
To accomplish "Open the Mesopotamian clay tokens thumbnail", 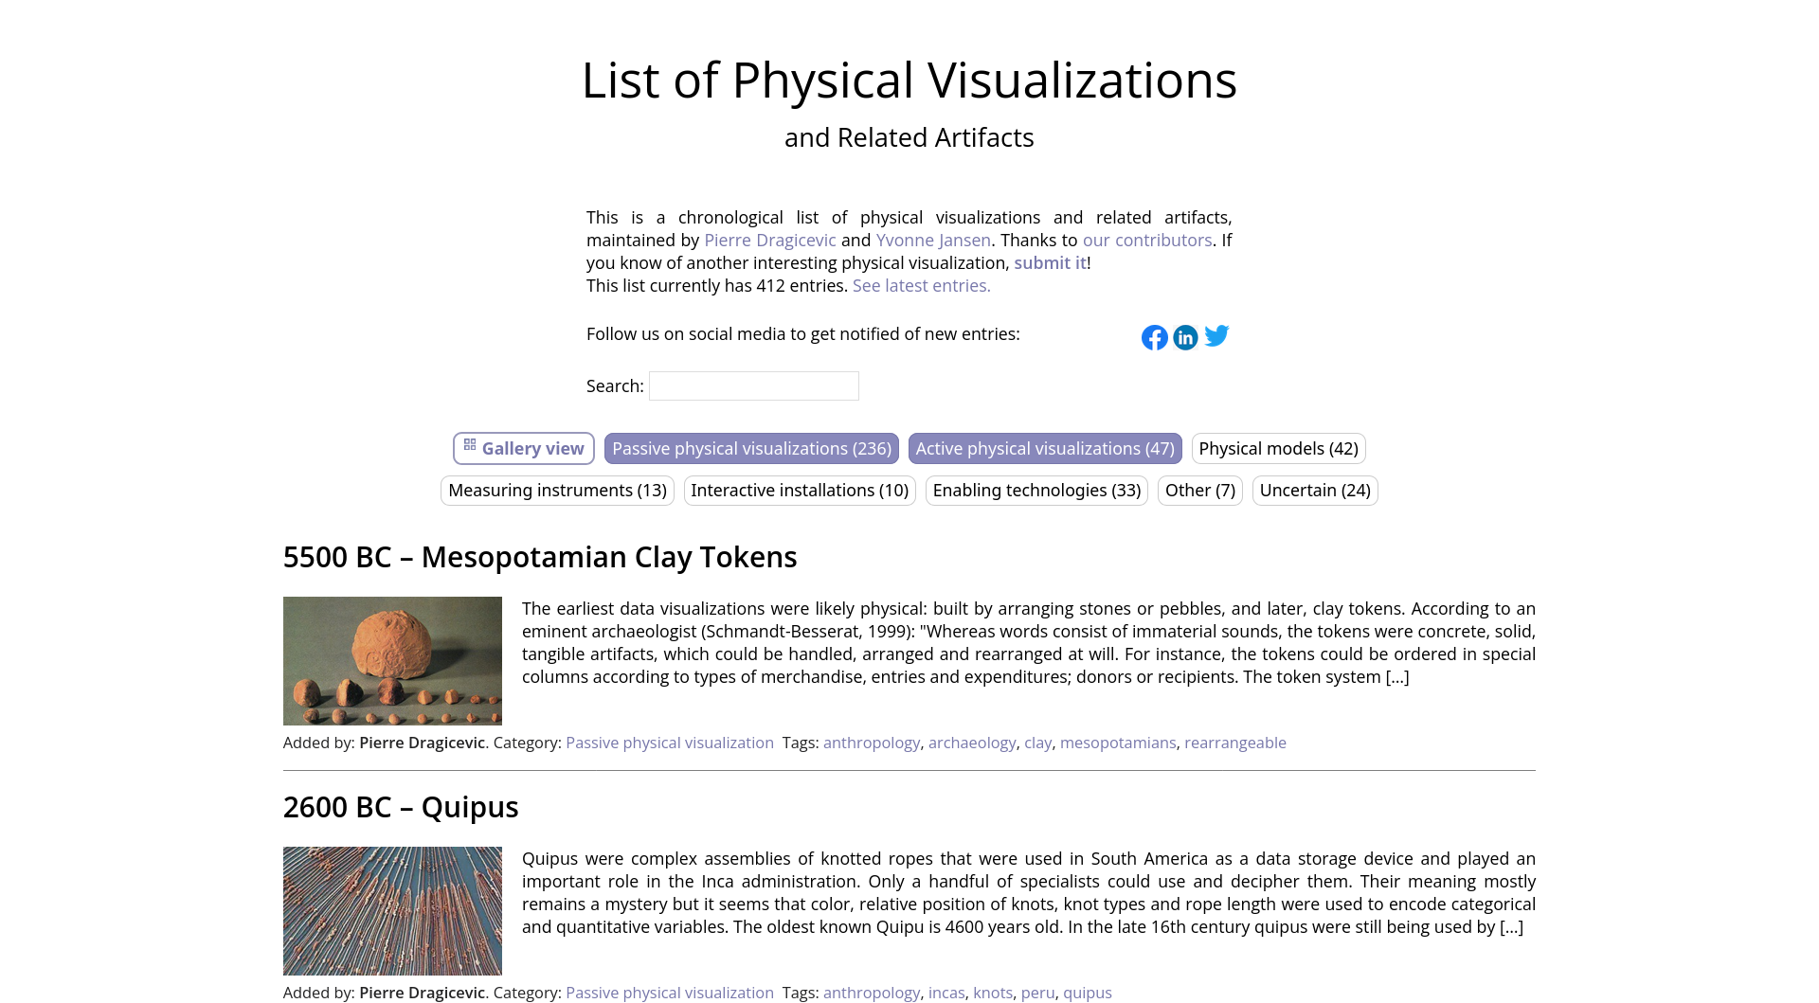I will [x=392, y=661].
